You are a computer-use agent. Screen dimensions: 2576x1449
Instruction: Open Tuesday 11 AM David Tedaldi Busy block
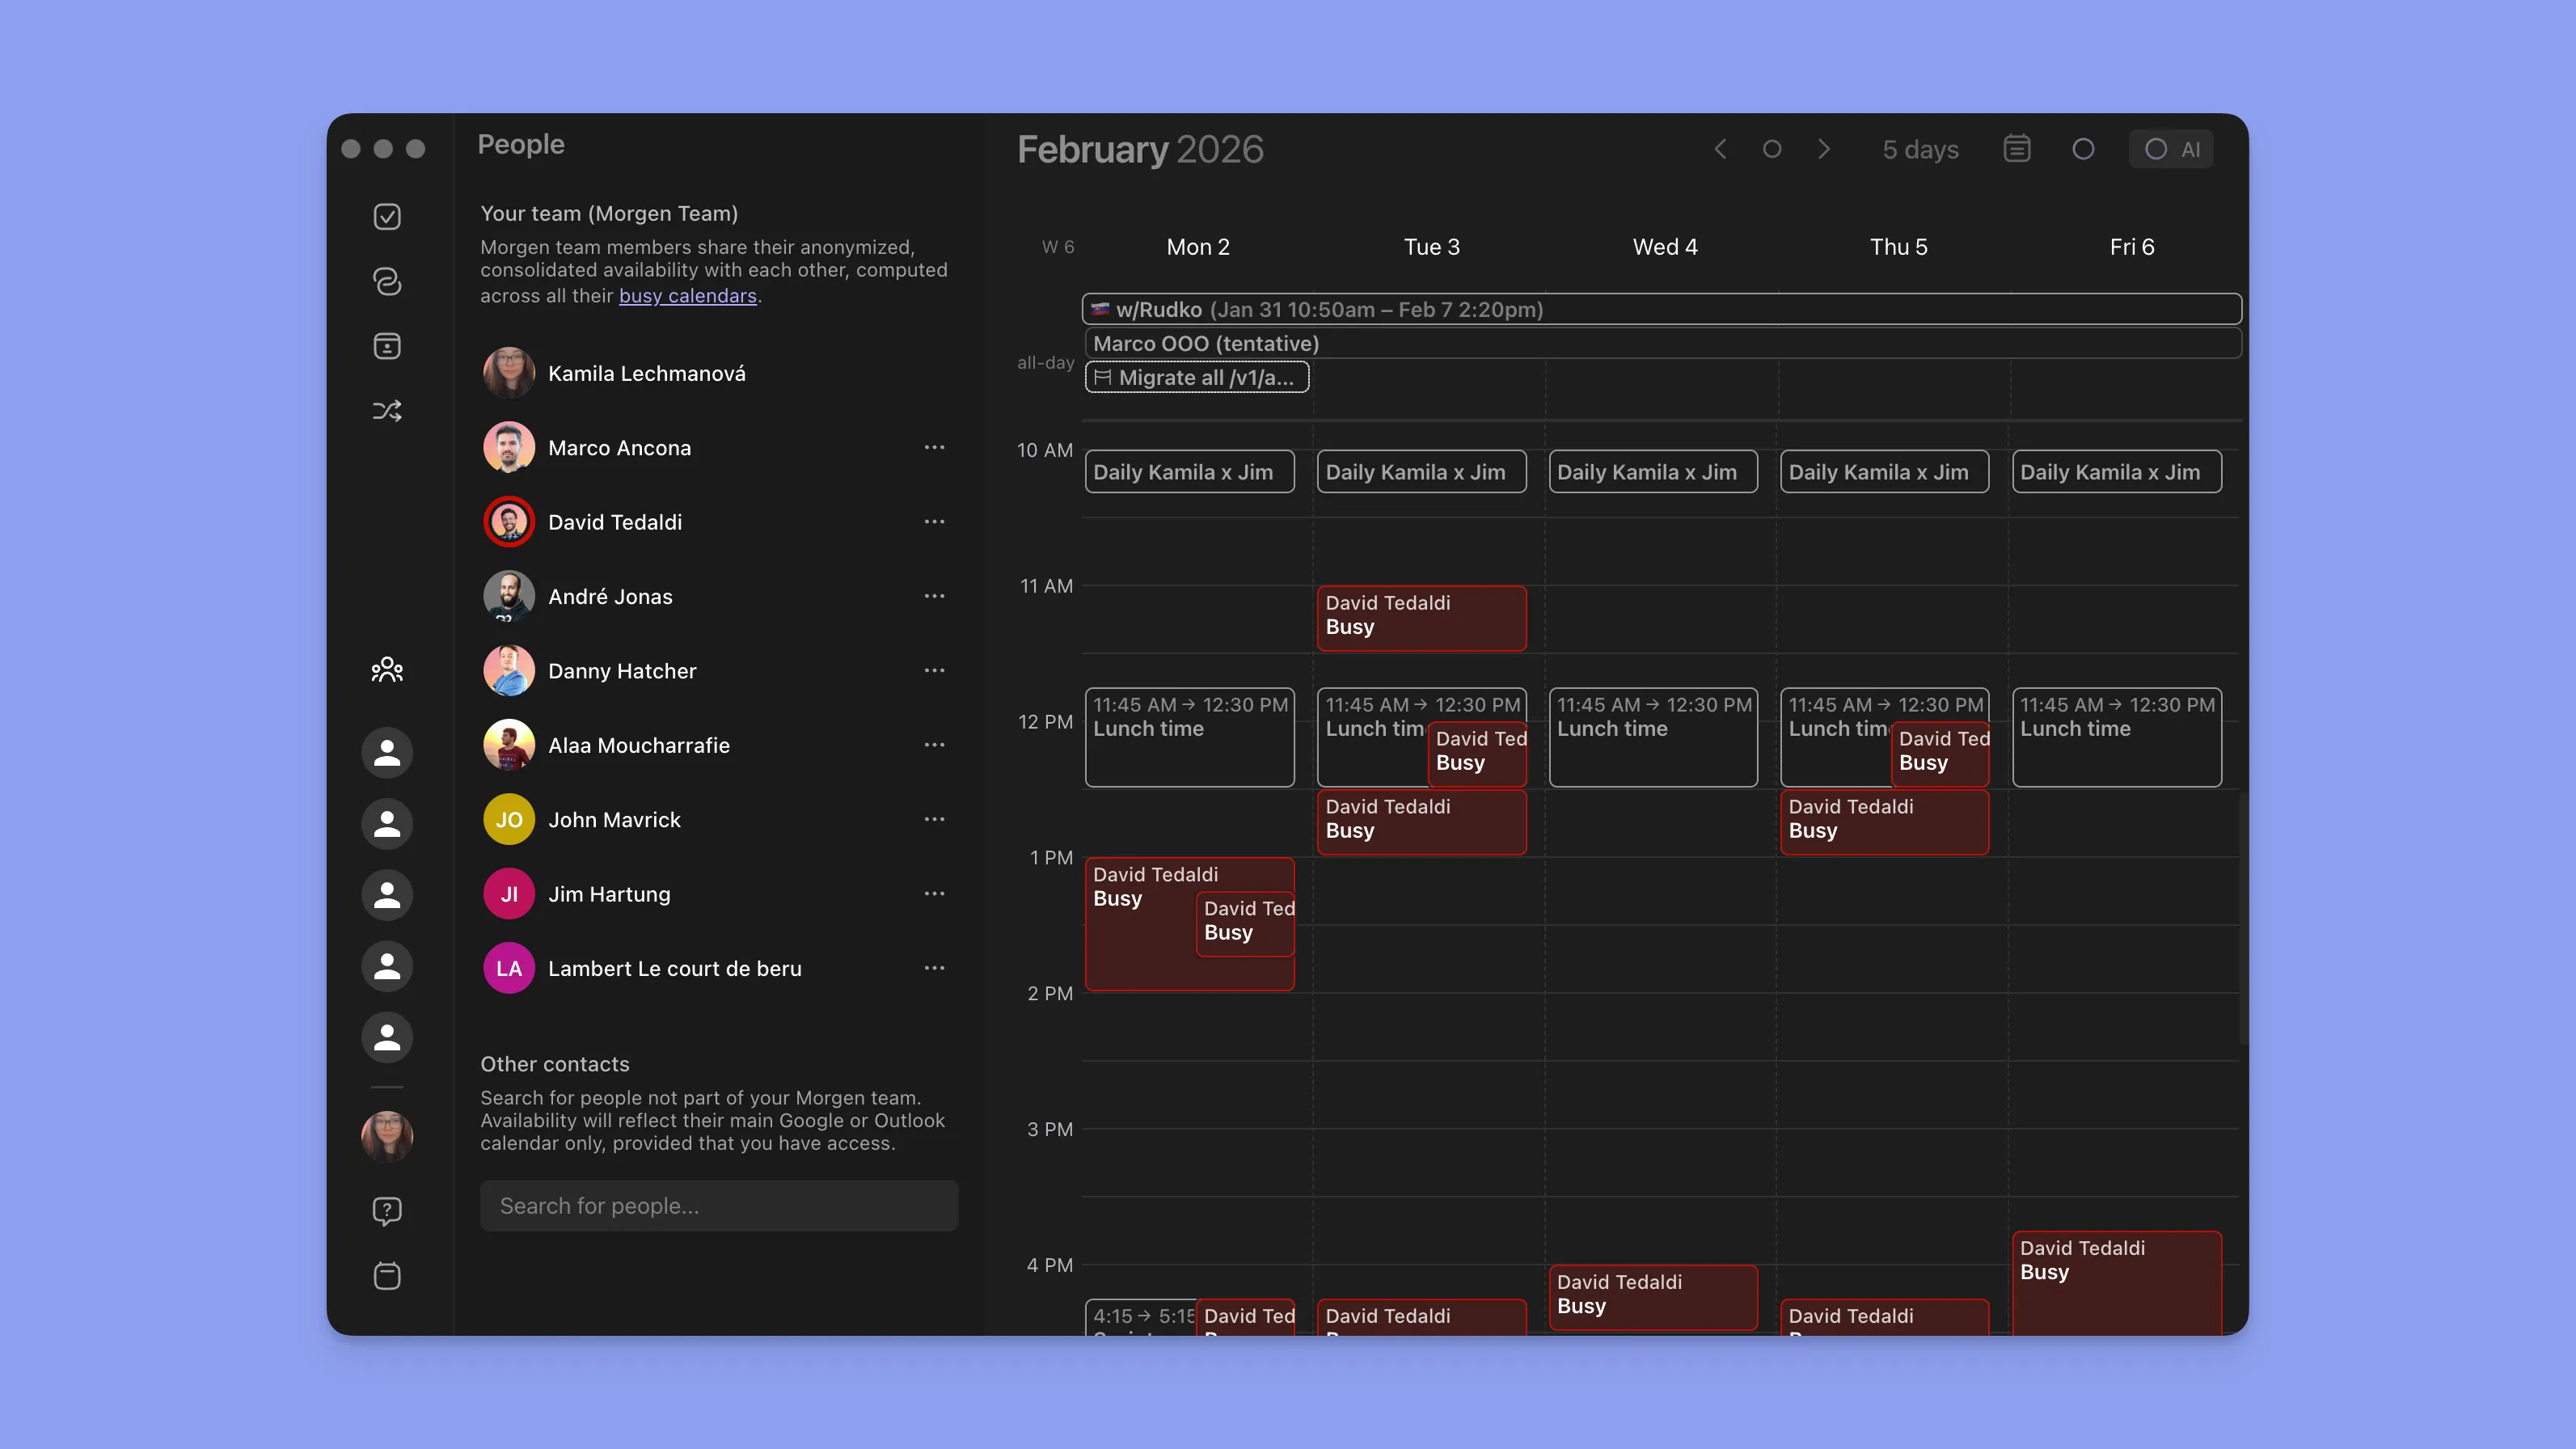point(1422,618)
